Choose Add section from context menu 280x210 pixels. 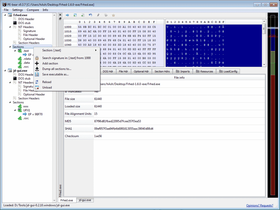point(50,63)
